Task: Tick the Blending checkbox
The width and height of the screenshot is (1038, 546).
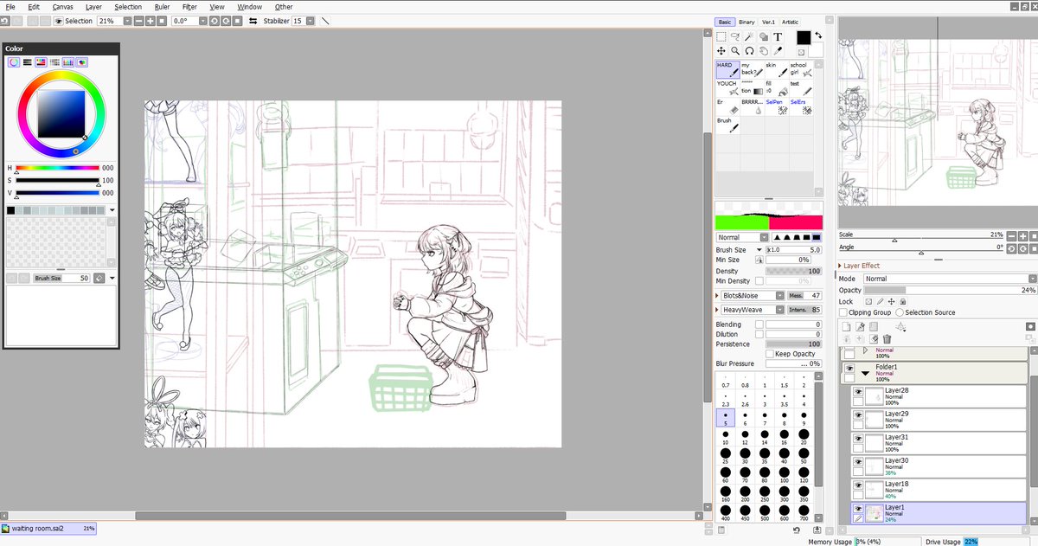Action: [x=759, y=324]
